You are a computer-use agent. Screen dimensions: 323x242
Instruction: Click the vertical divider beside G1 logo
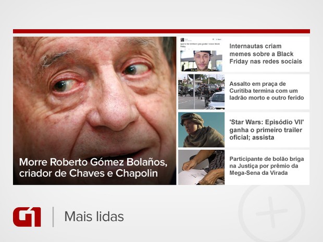pyautogui.click(x=53, y=217)
